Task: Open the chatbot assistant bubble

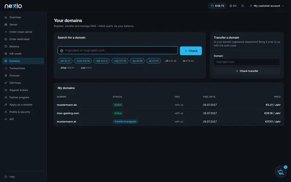Action: [x=280, y=172]
